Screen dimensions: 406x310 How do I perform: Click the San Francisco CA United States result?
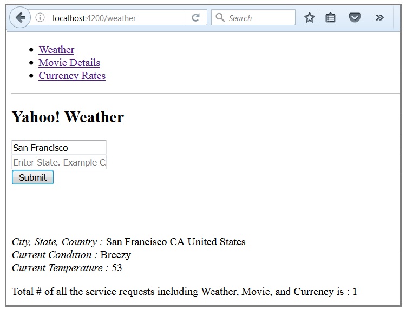175,242
